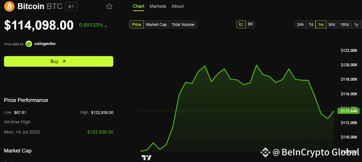
Task: Set chart range to 24h
Action: (300, 24)
